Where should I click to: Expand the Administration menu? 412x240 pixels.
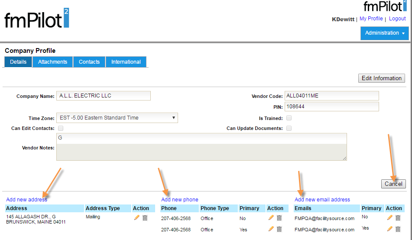pyautogui.click(x=384, y=33)
